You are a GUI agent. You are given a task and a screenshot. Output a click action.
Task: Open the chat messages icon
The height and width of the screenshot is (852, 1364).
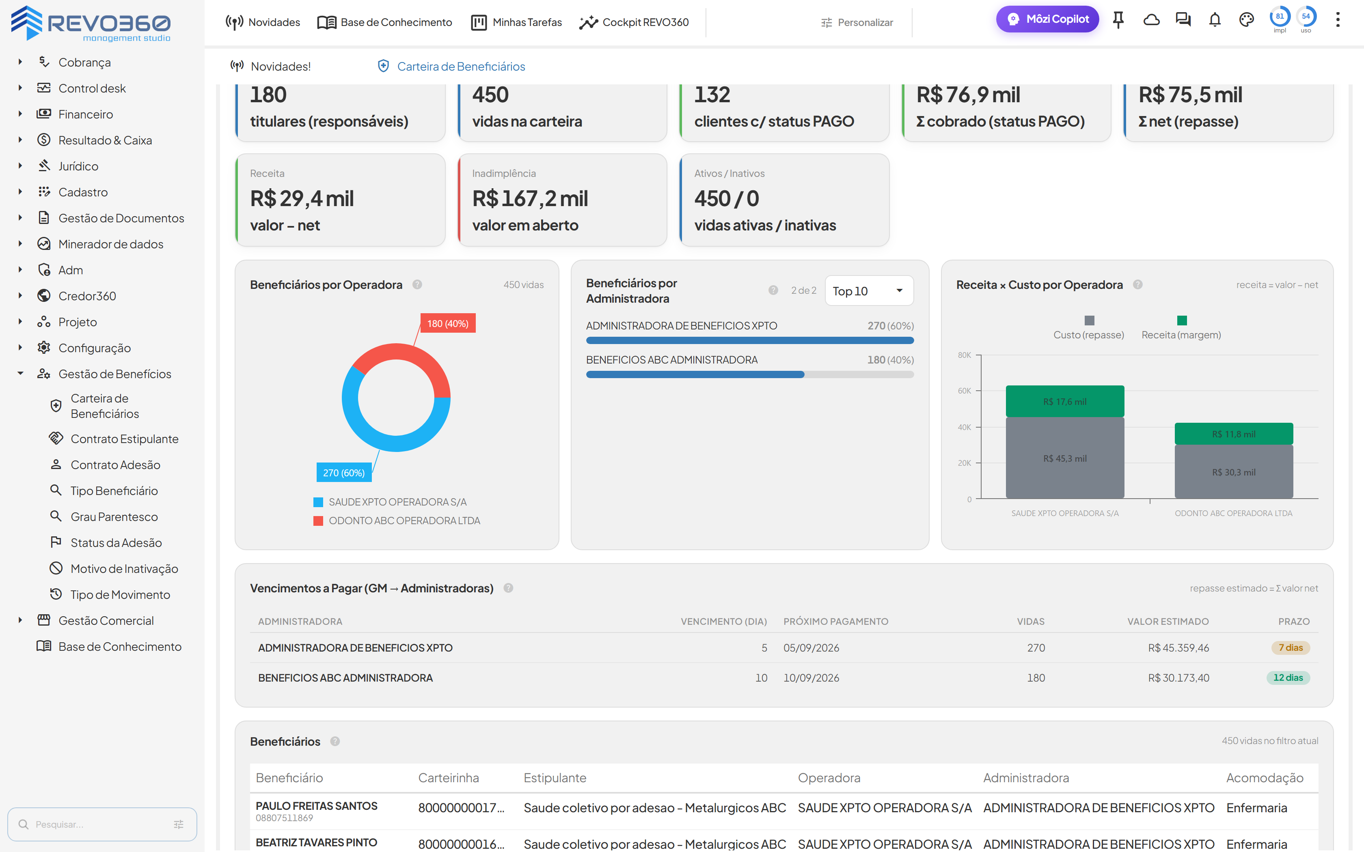(1183, 20)
